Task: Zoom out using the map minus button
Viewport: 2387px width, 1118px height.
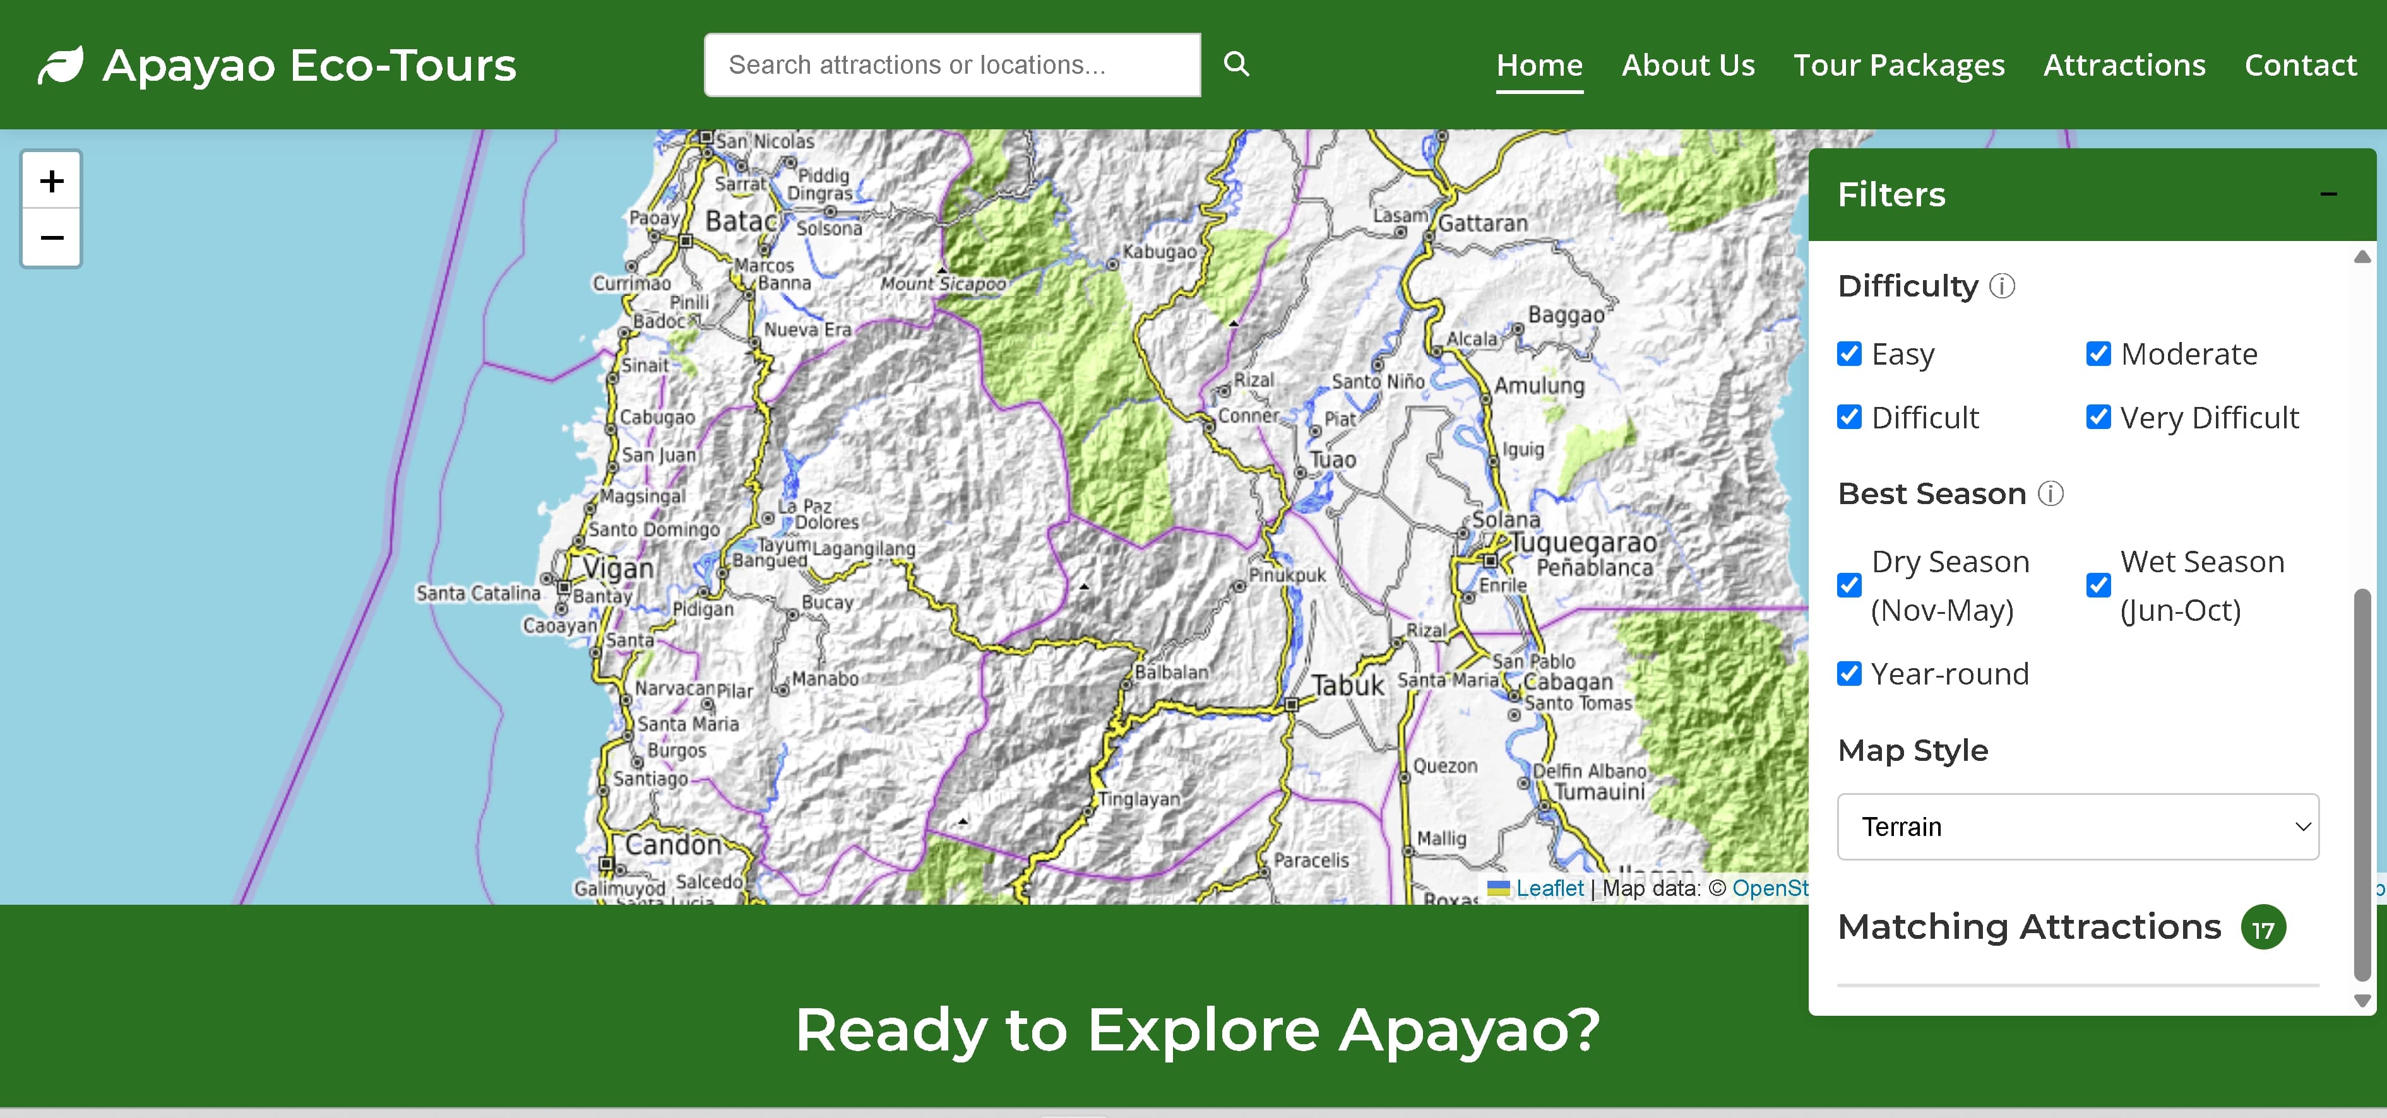Action: [x=51, y=238]
